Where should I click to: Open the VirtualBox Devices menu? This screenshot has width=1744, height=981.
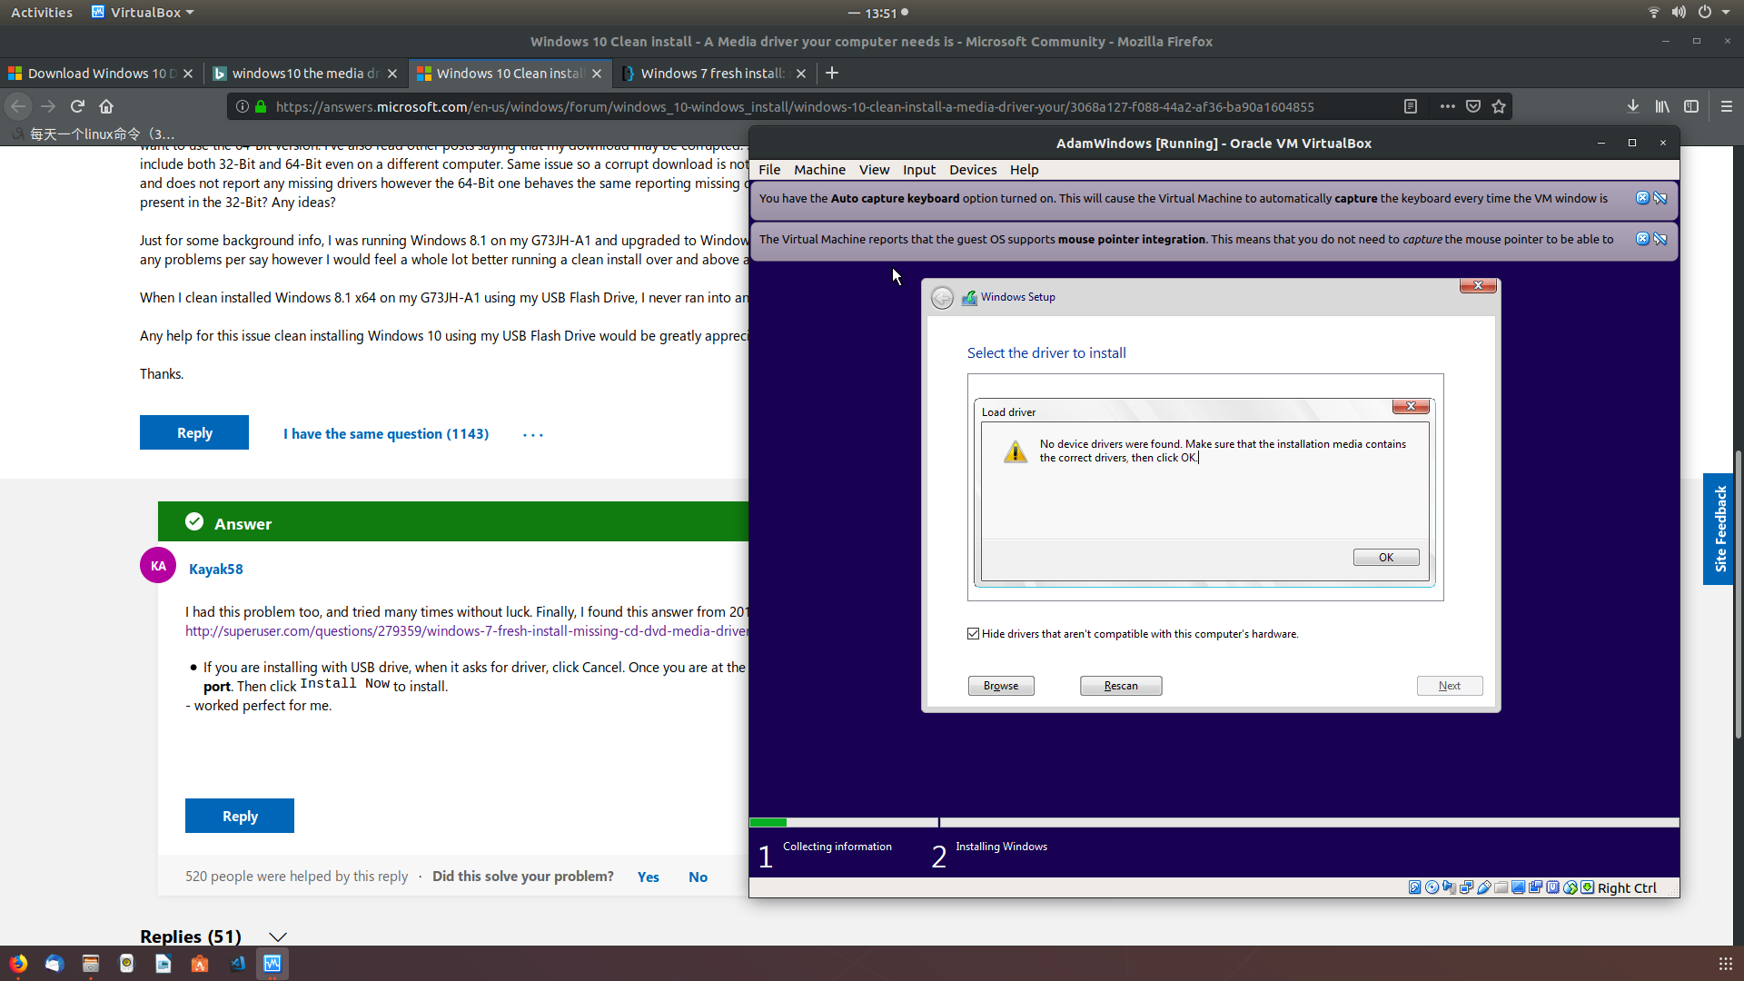click(x=971, y=169)
